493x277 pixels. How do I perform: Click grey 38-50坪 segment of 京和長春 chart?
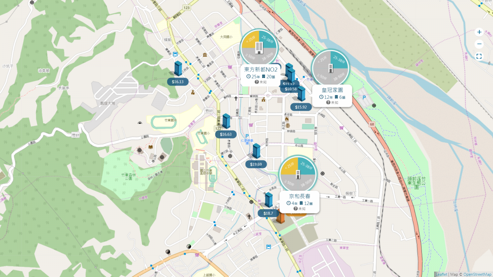click(x=307, y=183)
